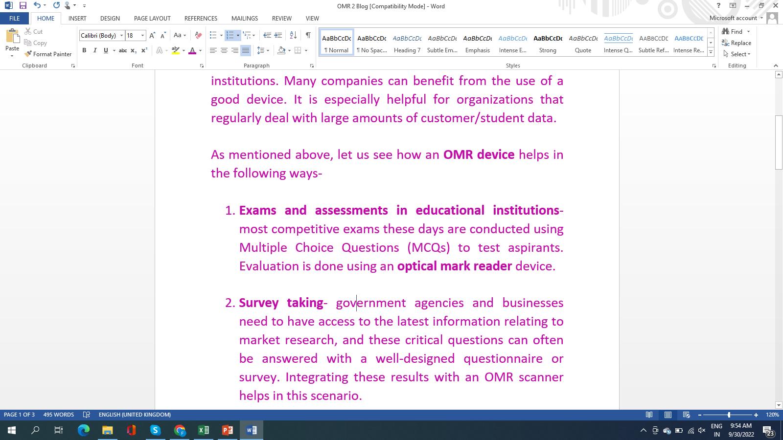
Task: Align text to the left
Action: point(213,50)
